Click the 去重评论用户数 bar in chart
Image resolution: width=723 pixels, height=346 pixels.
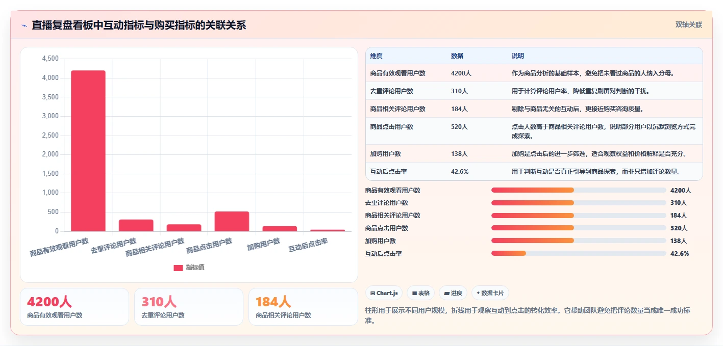click(136, 225)
